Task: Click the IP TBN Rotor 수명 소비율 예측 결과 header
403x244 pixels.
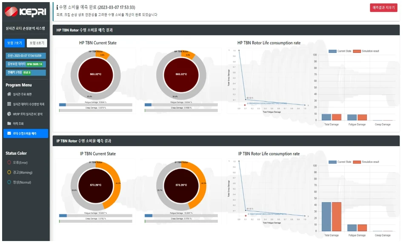Action: pyautogui.click(x=226, y=141)
